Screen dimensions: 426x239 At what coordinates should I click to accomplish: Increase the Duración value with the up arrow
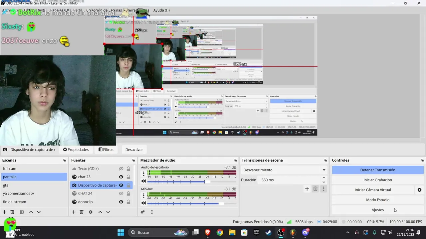coord(324,178)
